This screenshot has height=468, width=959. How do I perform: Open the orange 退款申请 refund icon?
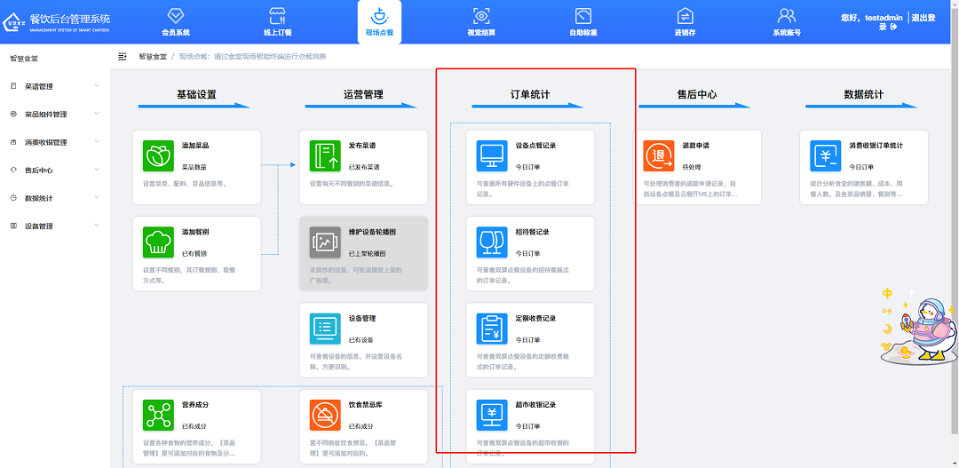click(659, 155)
